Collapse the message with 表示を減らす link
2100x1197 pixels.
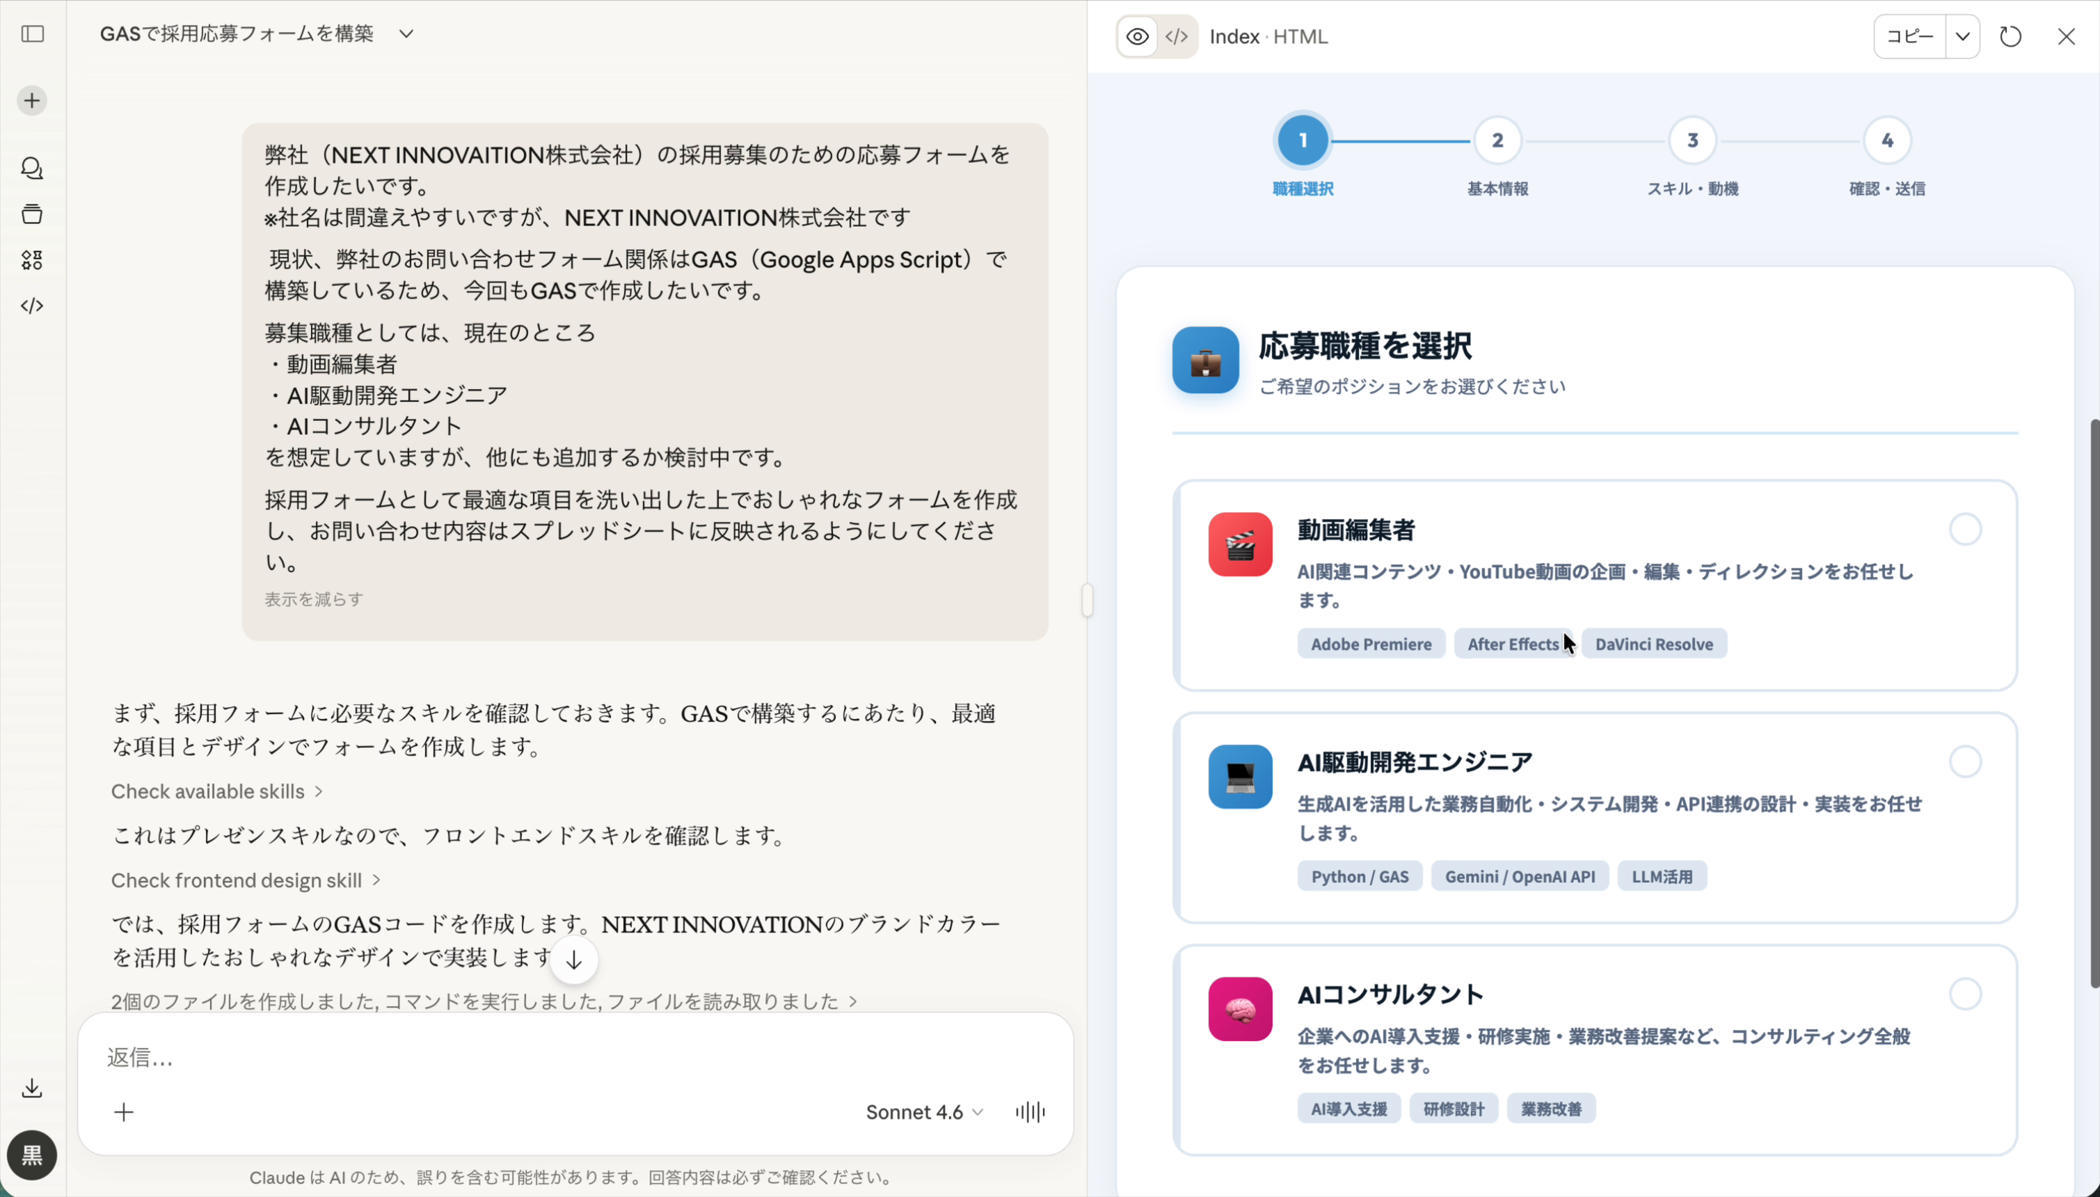click(x=312, y=598)
